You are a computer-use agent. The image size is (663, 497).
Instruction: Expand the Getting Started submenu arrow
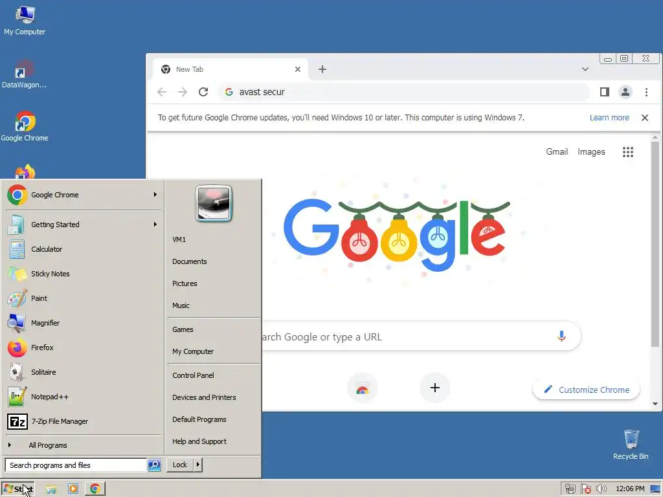tap(155, 225)
